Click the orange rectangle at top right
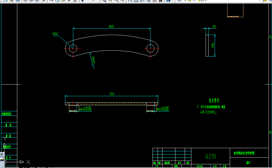This screenshot has height=168, width=272. click(235, 10)
